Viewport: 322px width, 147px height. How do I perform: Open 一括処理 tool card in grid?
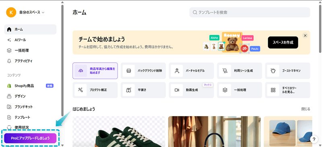click(x=239, y=90)
